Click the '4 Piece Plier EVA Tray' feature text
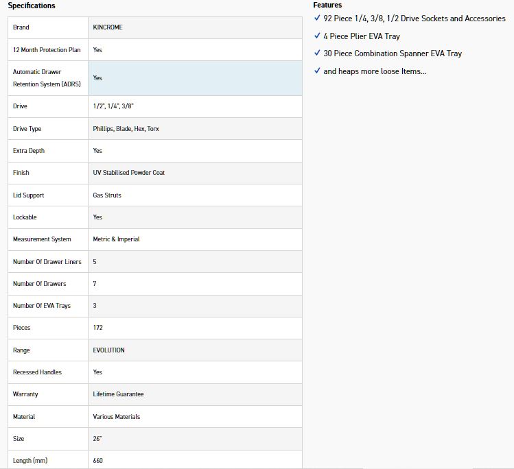The height and width of the screenshot is (469, 514). [362, 36]
